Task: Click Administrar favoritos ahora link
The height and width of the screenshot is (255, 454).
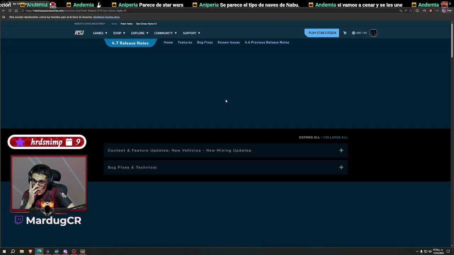Action: [x=106, y=17]
